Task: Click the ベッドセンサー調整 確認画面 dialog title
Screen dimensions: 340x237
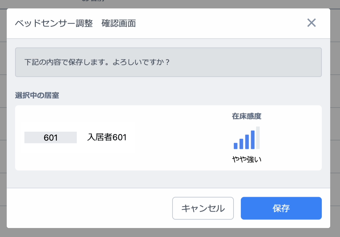Action: coord(75,23)
